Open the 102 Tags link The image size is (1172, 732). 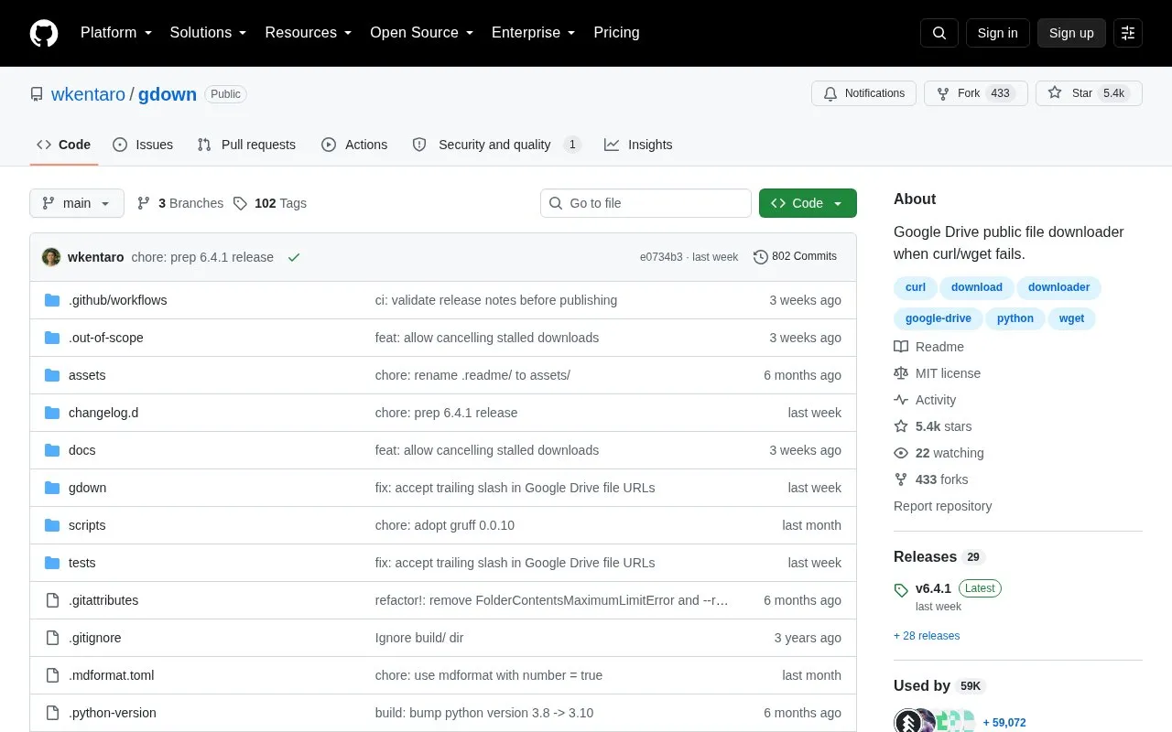269,203
